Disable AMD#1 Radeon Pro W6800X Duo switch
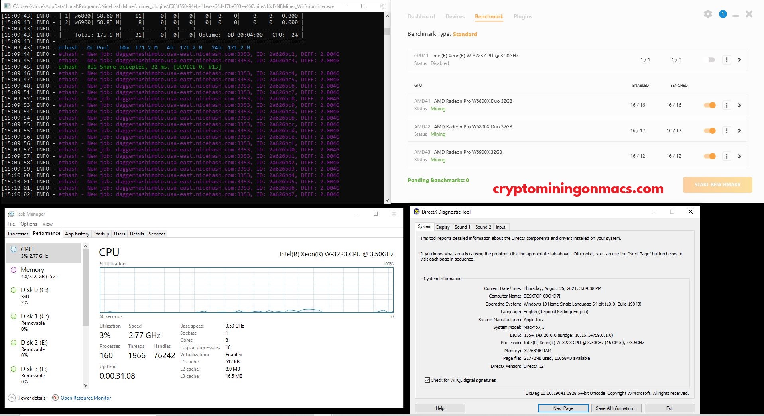The width and height of the screenshot is (764, 416). coord(710,105)
